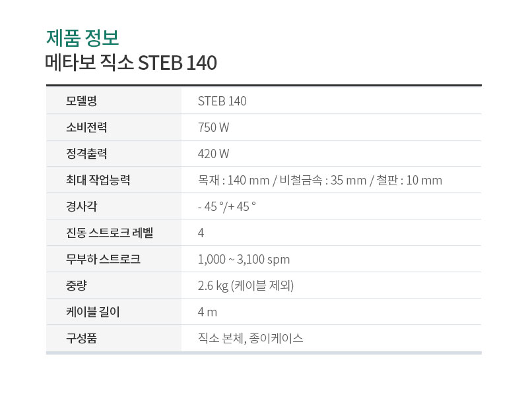
Task: Click the 목재 : 140 mm capacity text
Action: tap(234, 181)
